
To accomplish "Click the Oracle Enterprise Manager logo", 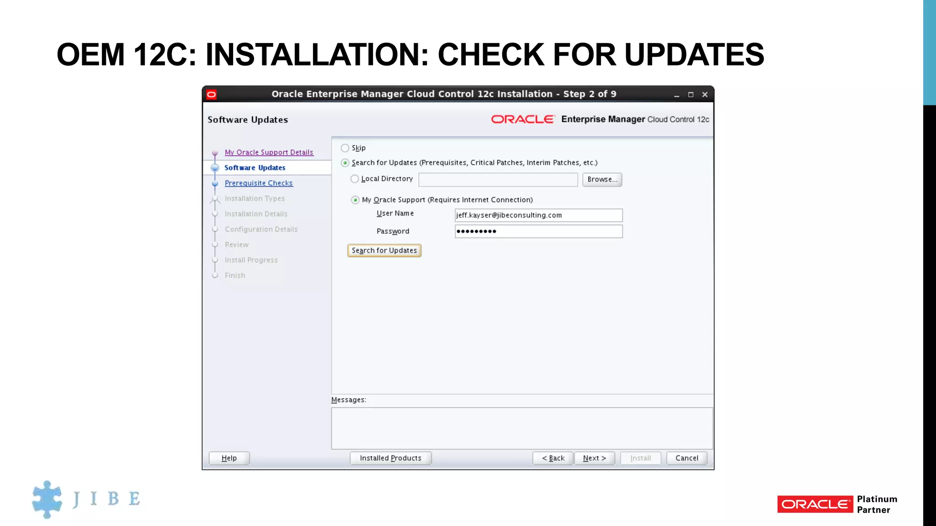I will click(x=600, y=119).
